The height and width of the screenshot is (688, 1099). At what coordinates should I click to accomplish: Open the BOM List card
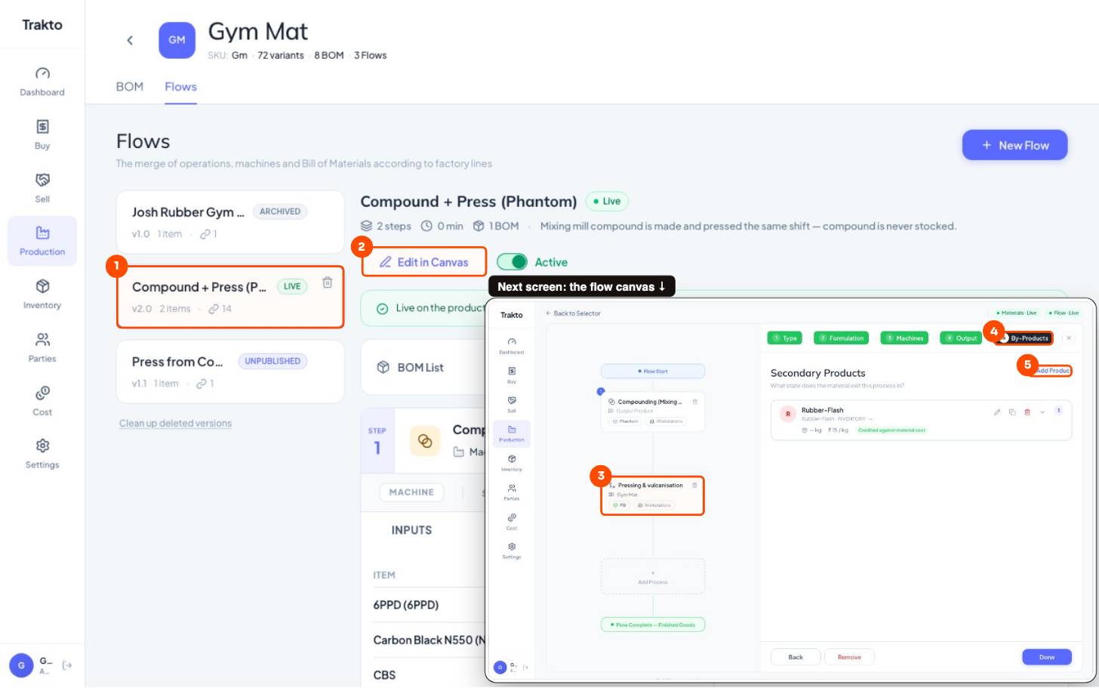(x=423, y=367)
